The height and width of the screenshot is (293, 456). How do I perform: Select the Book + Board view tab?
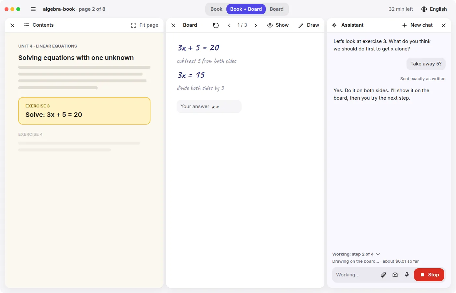pyautogui.click(x=246, y=9)
